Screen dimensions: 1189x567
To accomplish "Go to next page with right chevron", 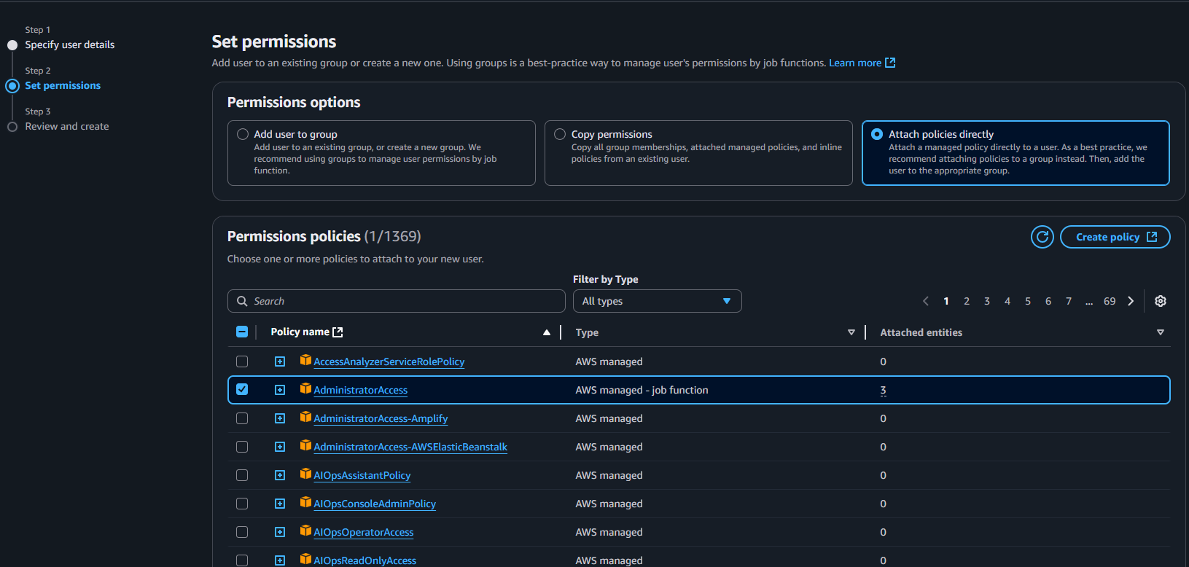I will [x=1131, y=301].
